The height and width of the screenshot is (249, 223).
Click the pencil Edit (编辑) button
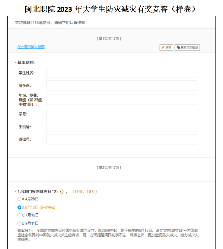pos(166,47)
